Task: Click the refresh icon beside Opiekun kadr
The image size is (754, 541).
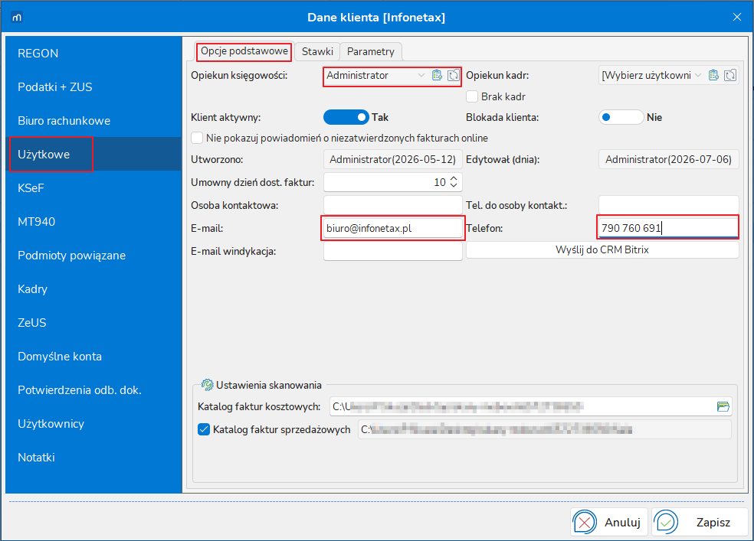Action: 730,75
